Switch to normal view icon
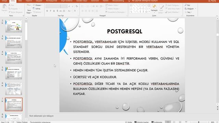This screenshot has width=219, height=123. tap(168, 122)
